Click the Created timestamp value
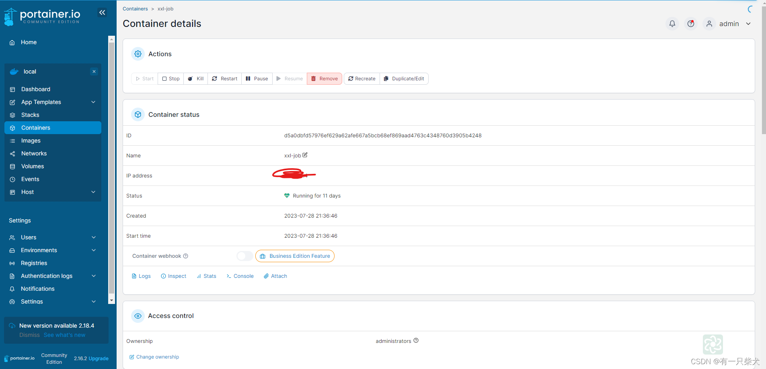 tap(311, 216)
